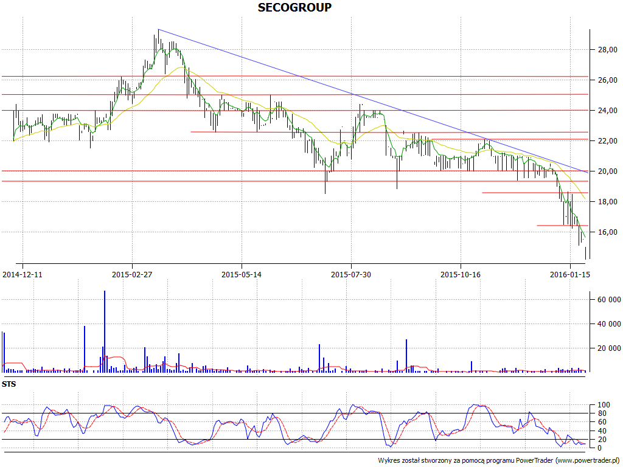Click the 40 level on STS axis

pos(602,431)
